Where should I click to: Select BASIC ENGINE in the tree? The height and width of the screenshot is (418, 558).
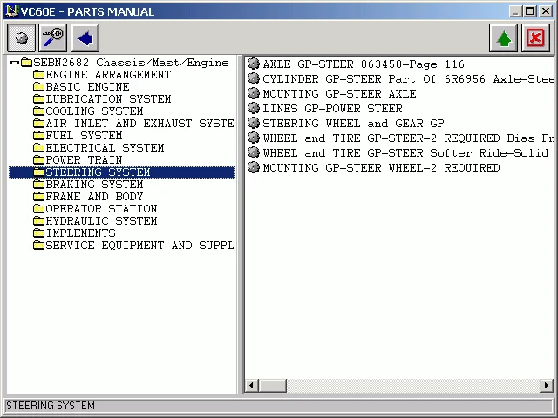tap(87, 87)
